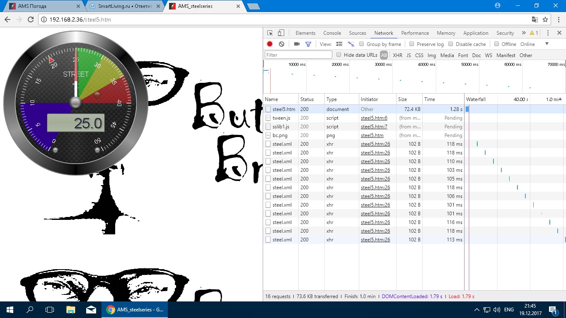Click in the network Filter text field
This screenshot has height=318, width=566.
[298, 55]
